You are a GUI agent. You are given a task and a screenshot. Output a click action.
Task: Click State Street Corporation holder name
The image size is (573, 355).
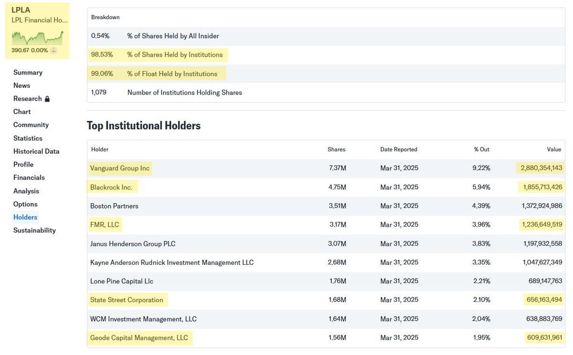coord(127,300)
